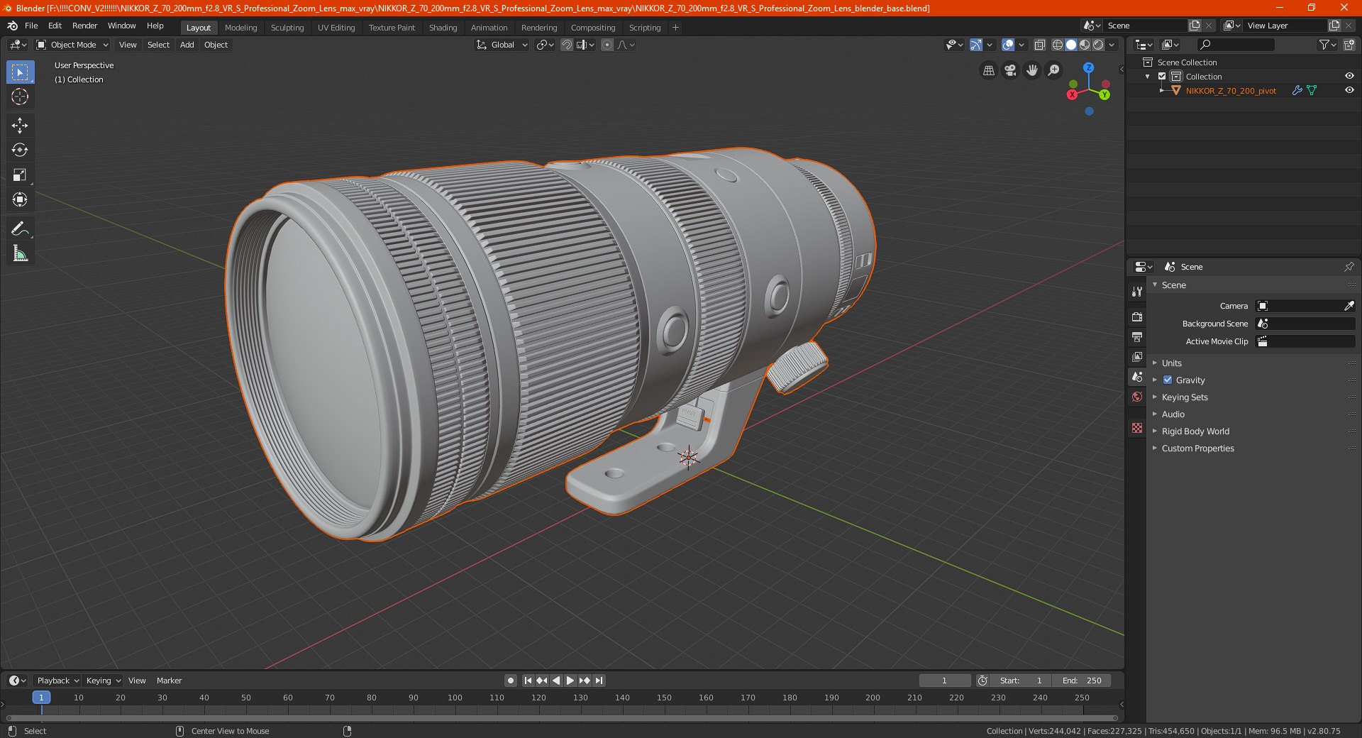This screenshot has width=1362, height=738.
Task: Open the Playback dropdown in timeline
Action: (57, 681)
